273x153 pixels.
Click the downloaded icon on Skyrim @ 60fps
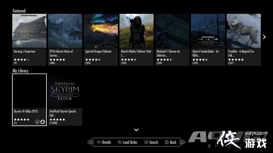[x=43, y=122]
